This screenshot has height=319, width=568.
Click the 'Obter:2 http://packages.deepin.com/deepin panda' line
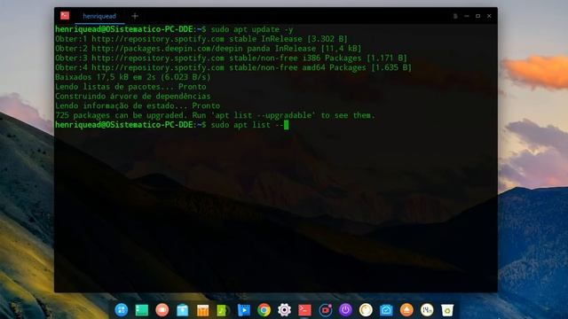coord(209,49)
